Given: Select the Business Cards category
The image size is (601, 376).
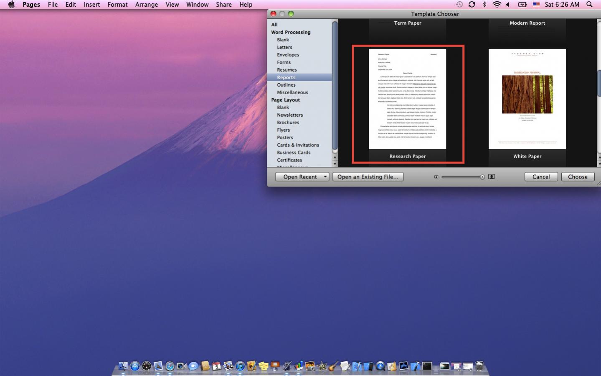Looking at the screenshot, I should coord(294,153).
